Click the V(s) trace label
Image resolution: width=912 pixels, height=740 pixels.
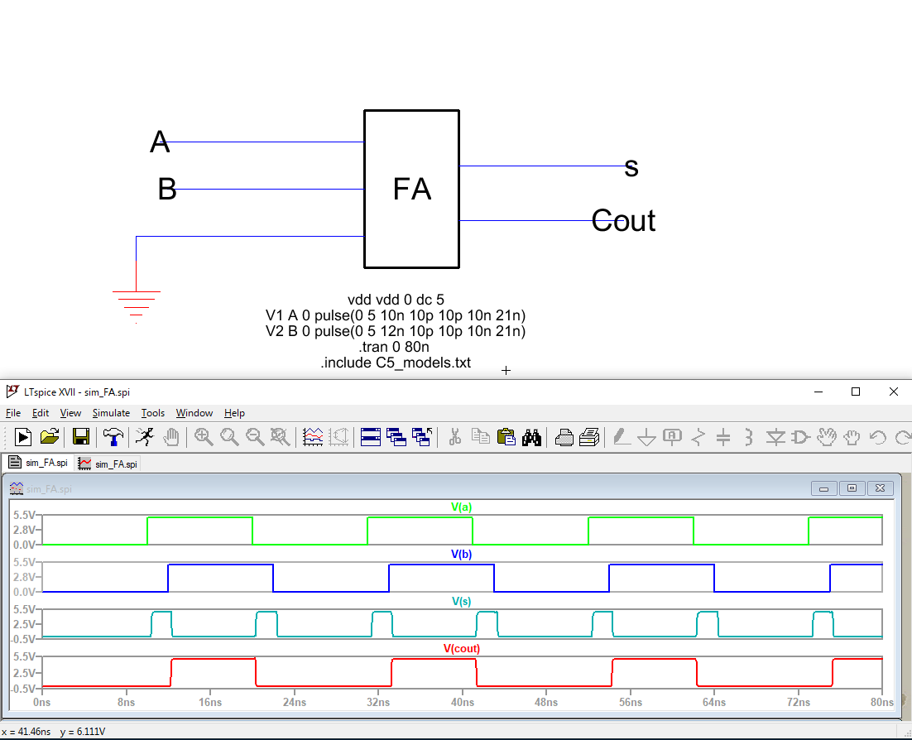pyautogui.click(x=461, y=601)
